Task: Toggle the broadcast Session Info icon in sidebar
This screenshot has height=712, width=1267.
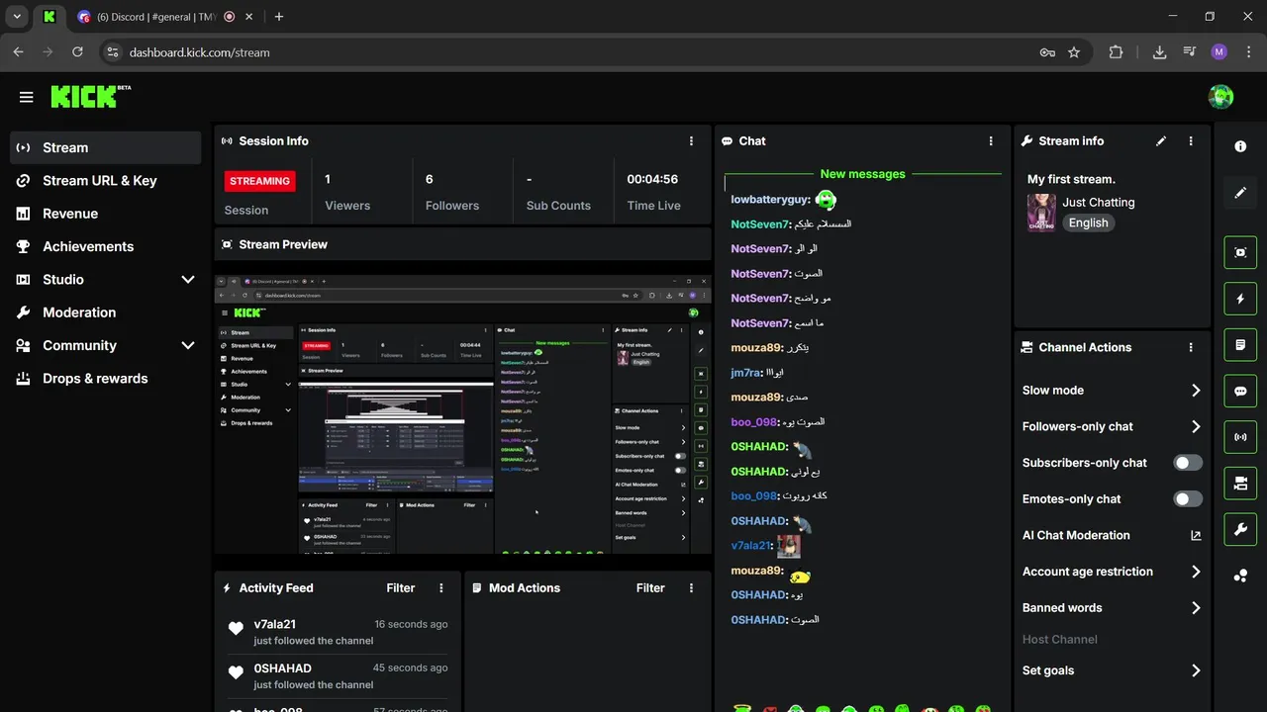Action: point(1240,437)
